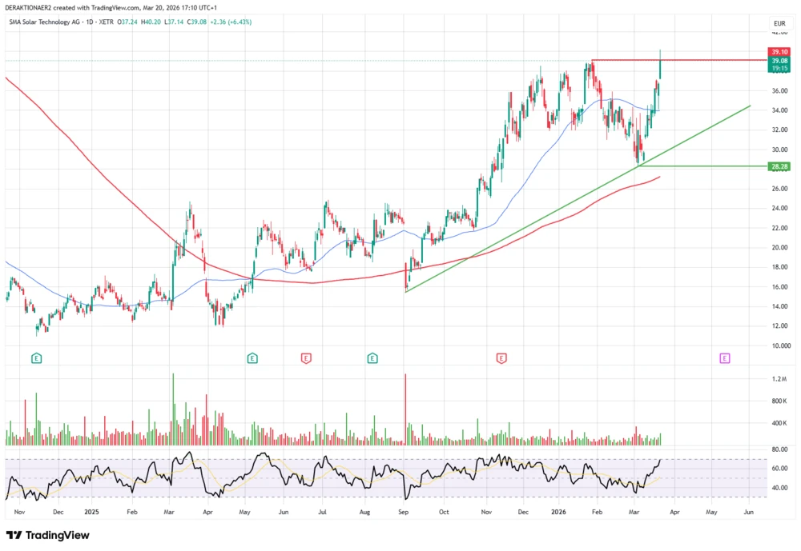
Task: Click the EUR currency label above the price scale
Action: (x=779, y=23)
